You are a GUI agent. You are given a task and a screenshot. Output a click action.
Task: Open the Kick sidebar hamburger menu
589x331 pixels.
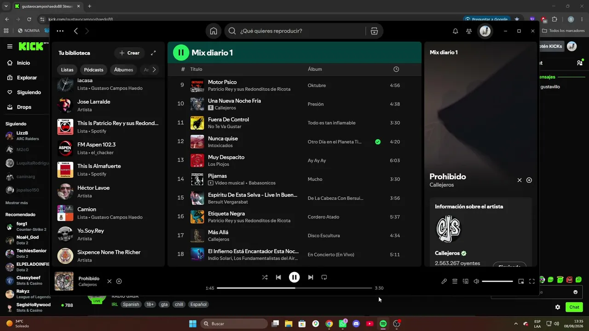[10, 46]
